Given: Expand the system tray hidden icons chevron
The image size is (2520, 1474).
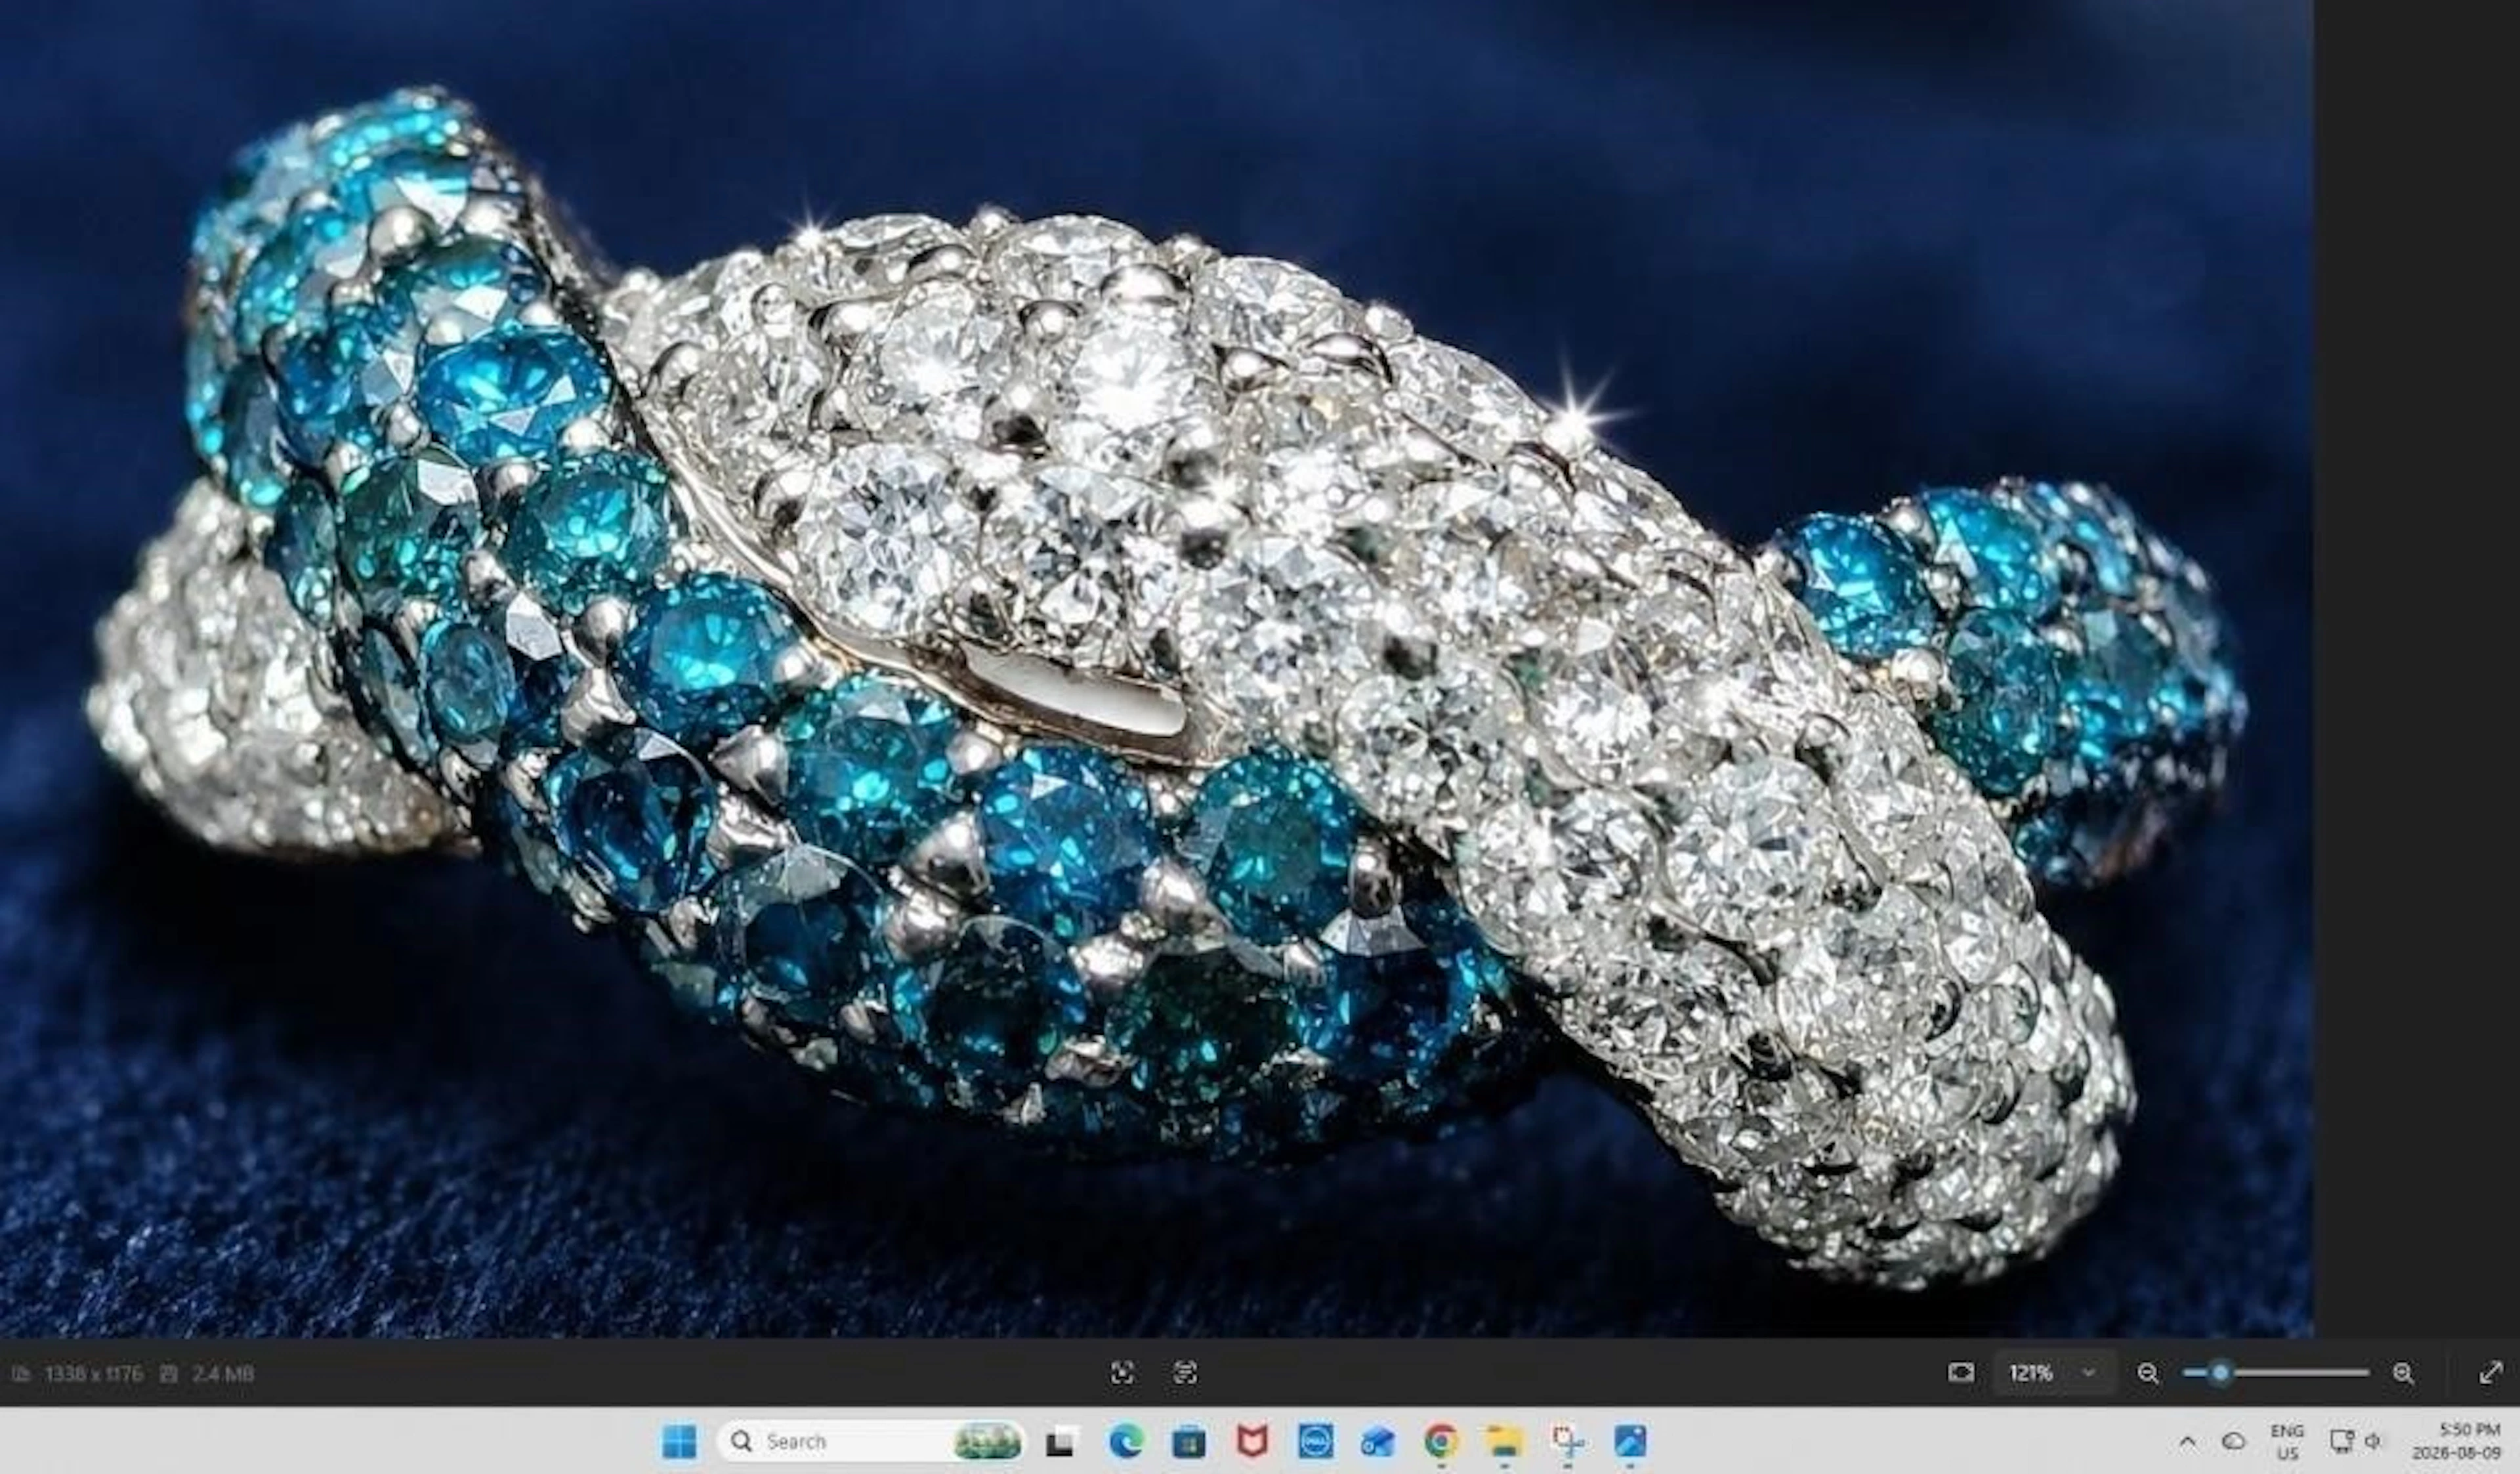Looking at the screenshot, I should (2187, 1442).
